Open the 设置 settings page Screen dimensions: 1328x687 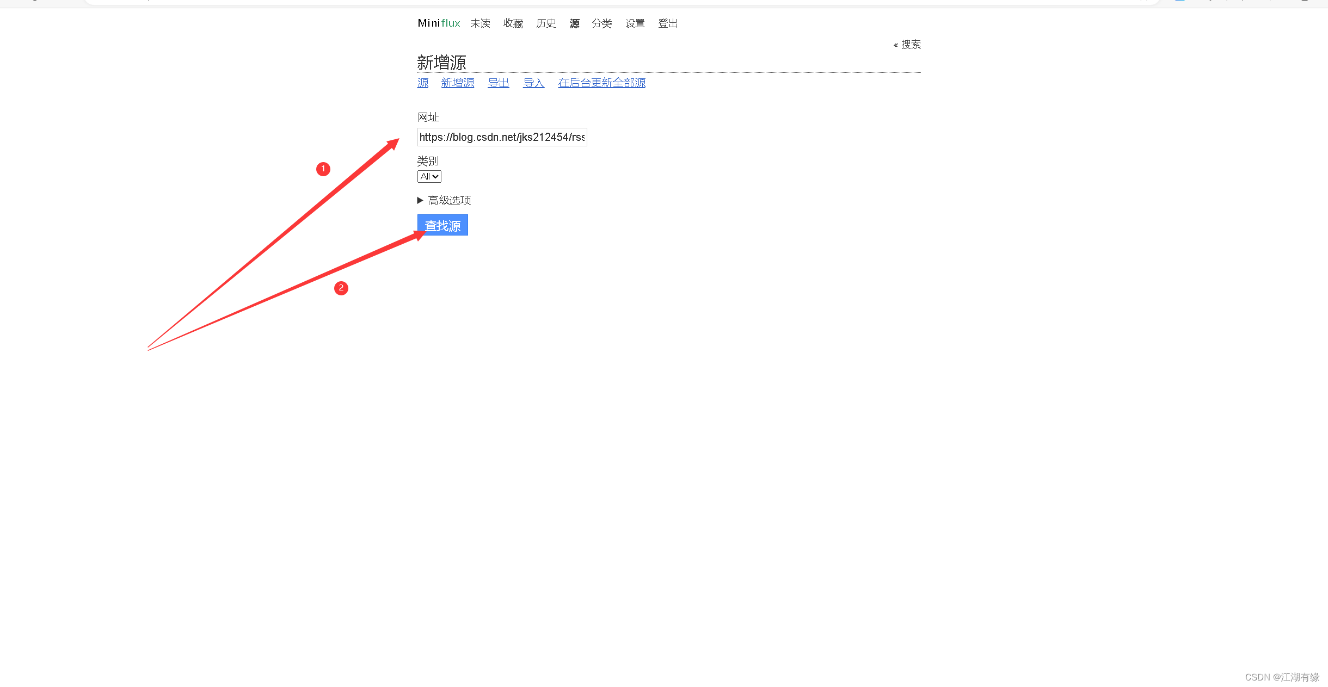635,23
